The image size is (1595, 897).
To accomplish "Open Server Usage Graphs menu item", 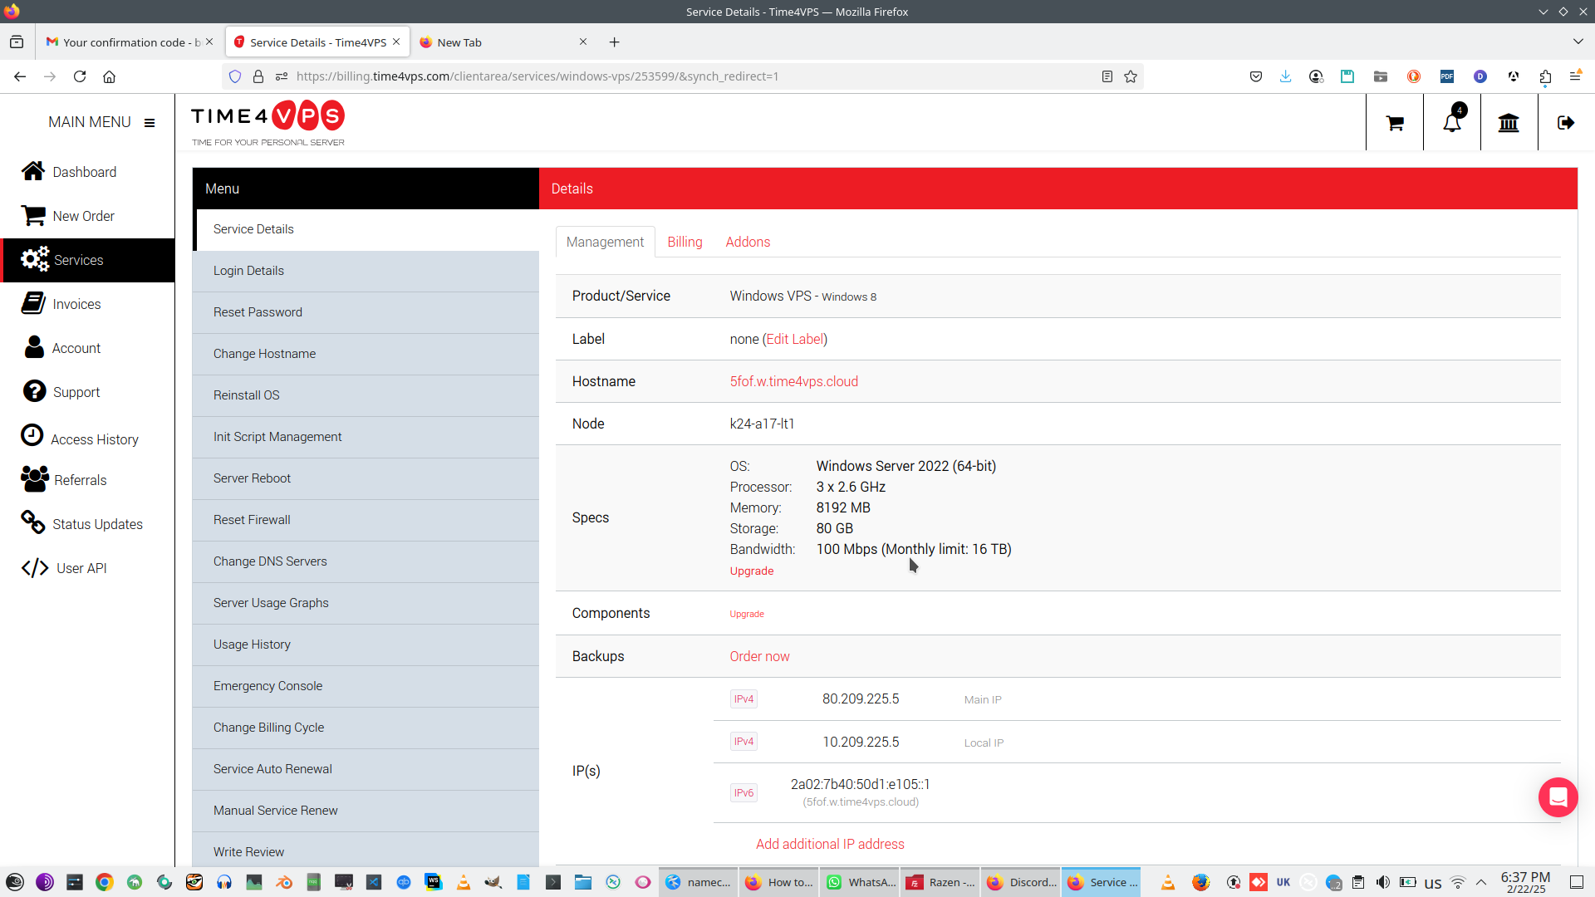I will pyautogui.click(x=271, y=603).
